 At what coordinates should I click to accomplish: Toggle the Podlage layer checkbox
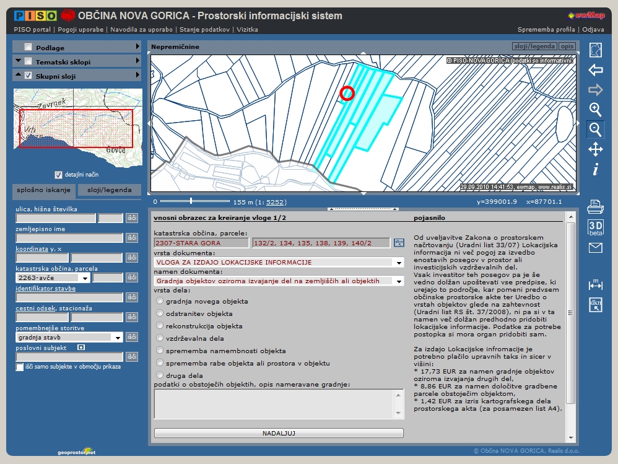28,47
